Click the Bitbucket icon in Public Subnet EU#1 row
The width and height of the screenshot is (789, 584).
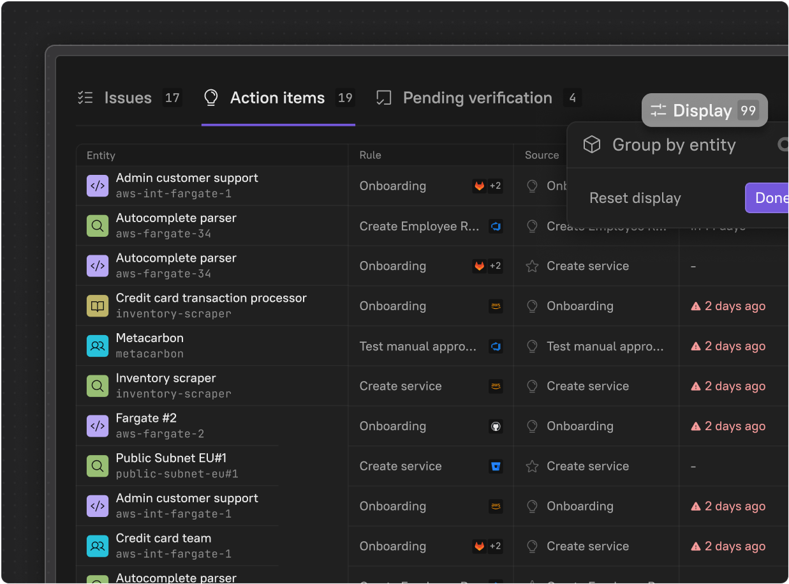click(x=496, y=467)
